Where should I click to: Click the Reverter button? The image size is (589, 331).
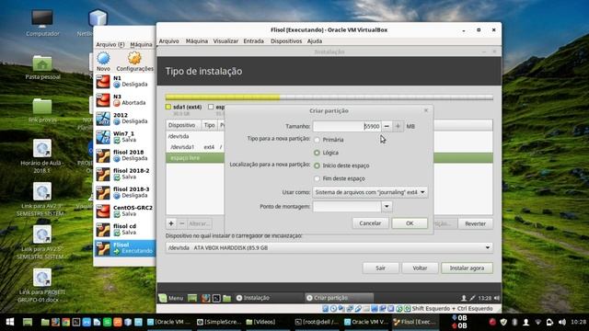tap(475, 223)
